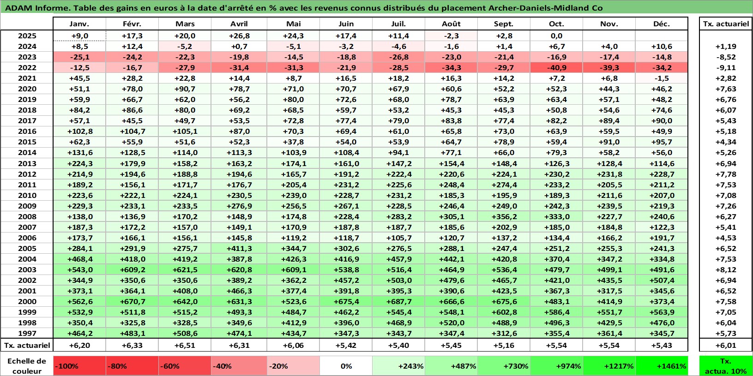Click the -60% color swatch
Screen dimensions: 753x376
pyautogui.click(x=185, y=366)
